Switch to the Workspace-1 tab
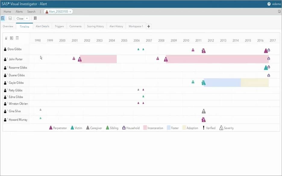This screenshot has width=282, height=176. 136,26
